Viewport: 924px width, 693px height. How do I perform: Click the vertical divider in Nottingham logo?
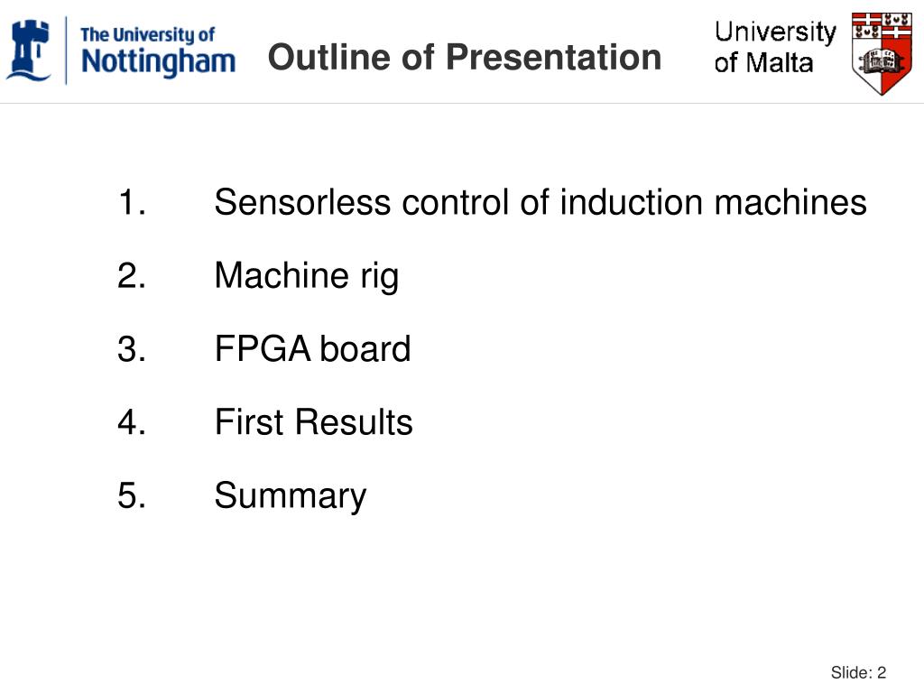pyautogui.click(x=66, y=51)
